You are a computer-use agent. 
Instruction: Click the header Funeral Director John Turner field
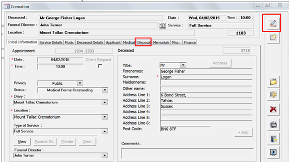click(x=98, y=25)
